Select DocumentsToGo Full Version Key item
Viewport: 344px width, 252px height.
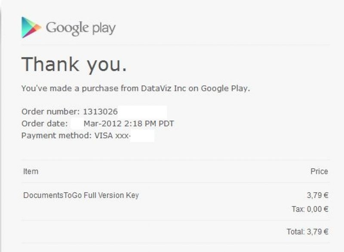81,195
